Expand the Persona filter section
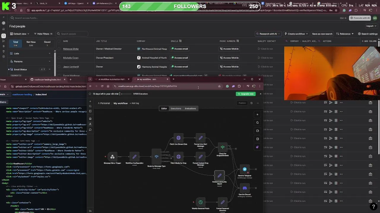 31,62
